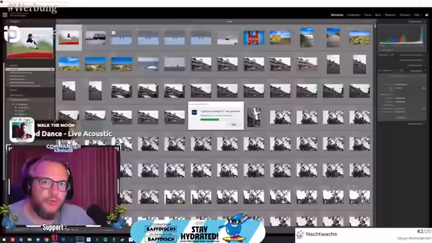Open the Karte module tab
The image size is (432, 243).
pyautogui.click(x=367, y=15)
